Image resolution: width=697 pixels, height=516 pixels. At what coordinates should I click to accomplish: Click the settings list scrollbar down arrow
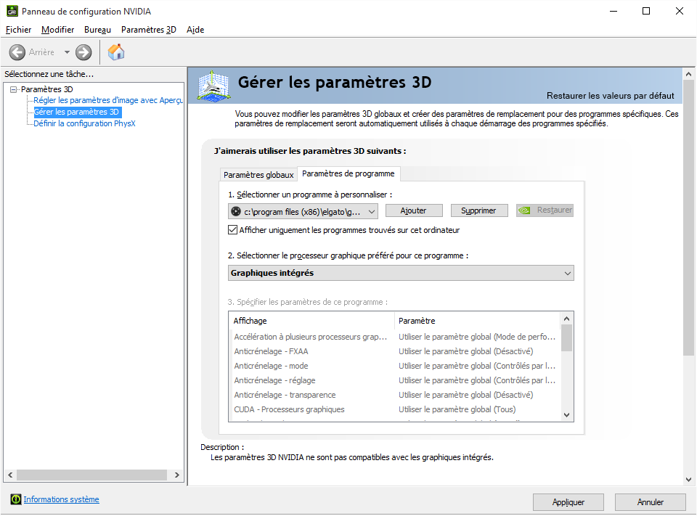tap(566, 415)
